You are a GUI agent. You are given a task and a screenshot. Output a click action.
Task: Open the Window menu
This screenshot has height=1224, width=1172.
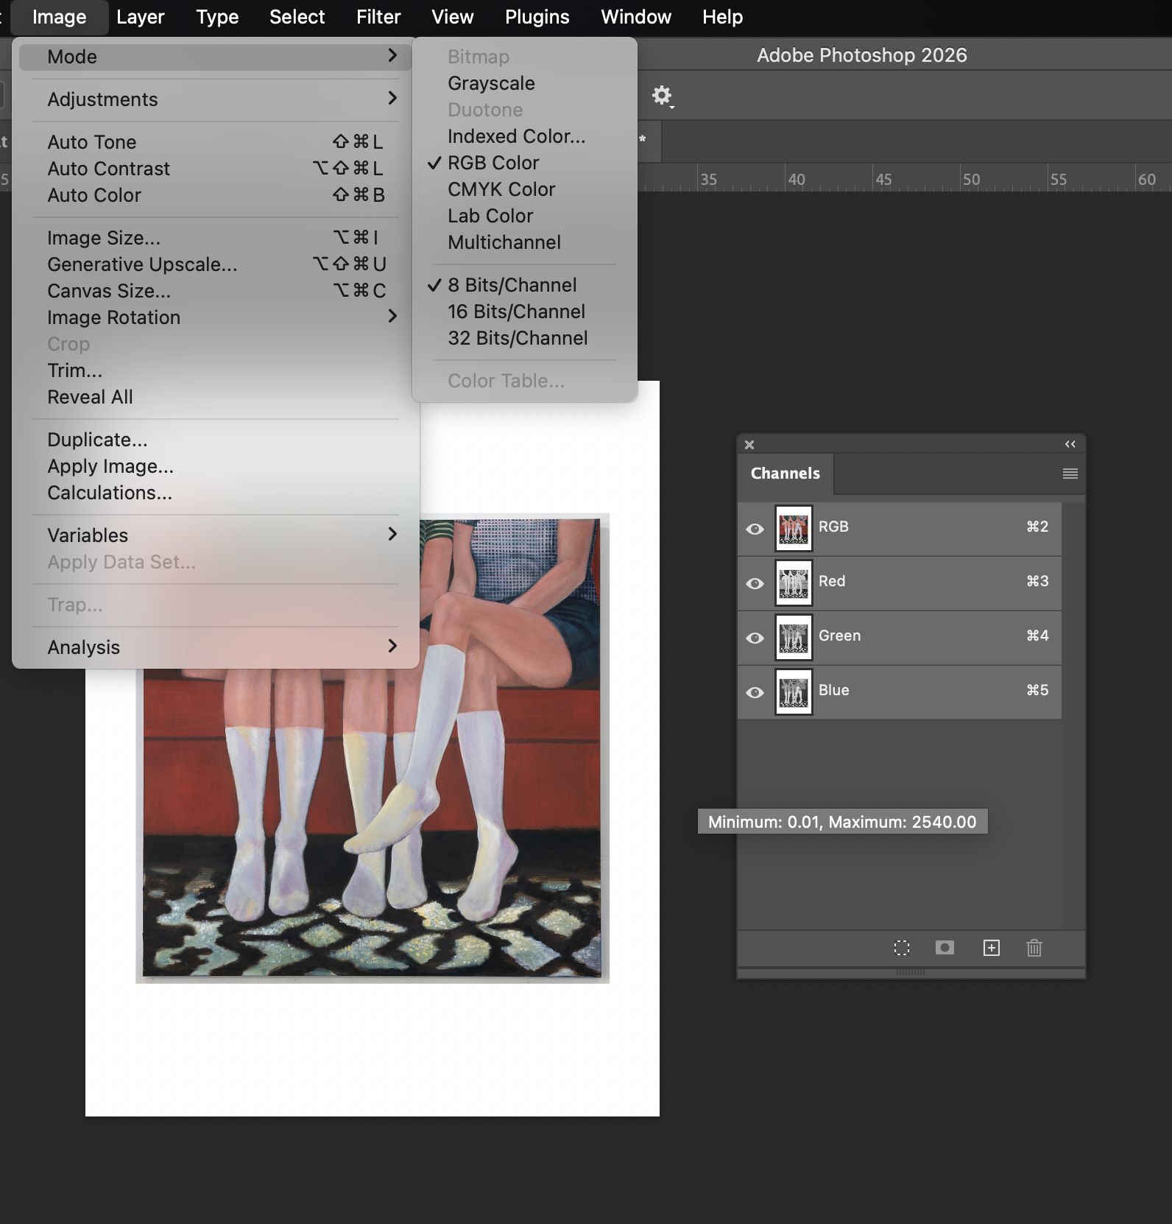pyautogui.click(x=636, y=17)
